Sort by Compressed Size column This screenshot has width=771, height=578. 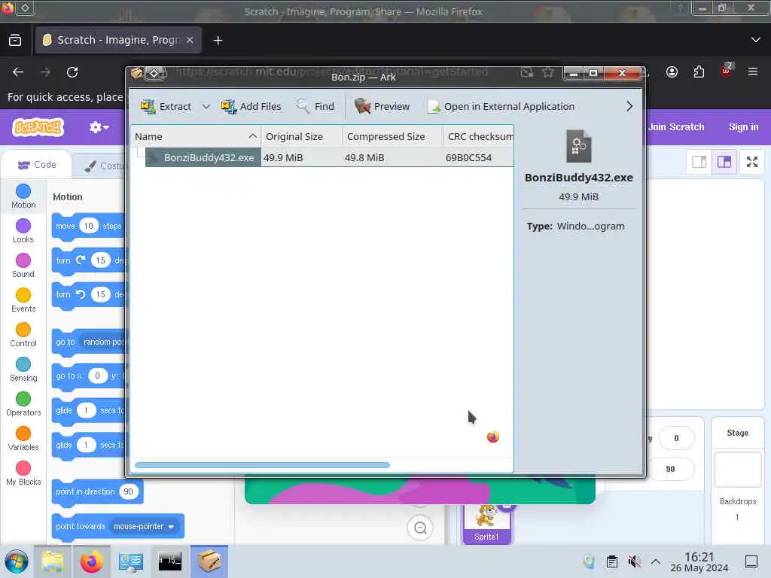coord(392,136)
